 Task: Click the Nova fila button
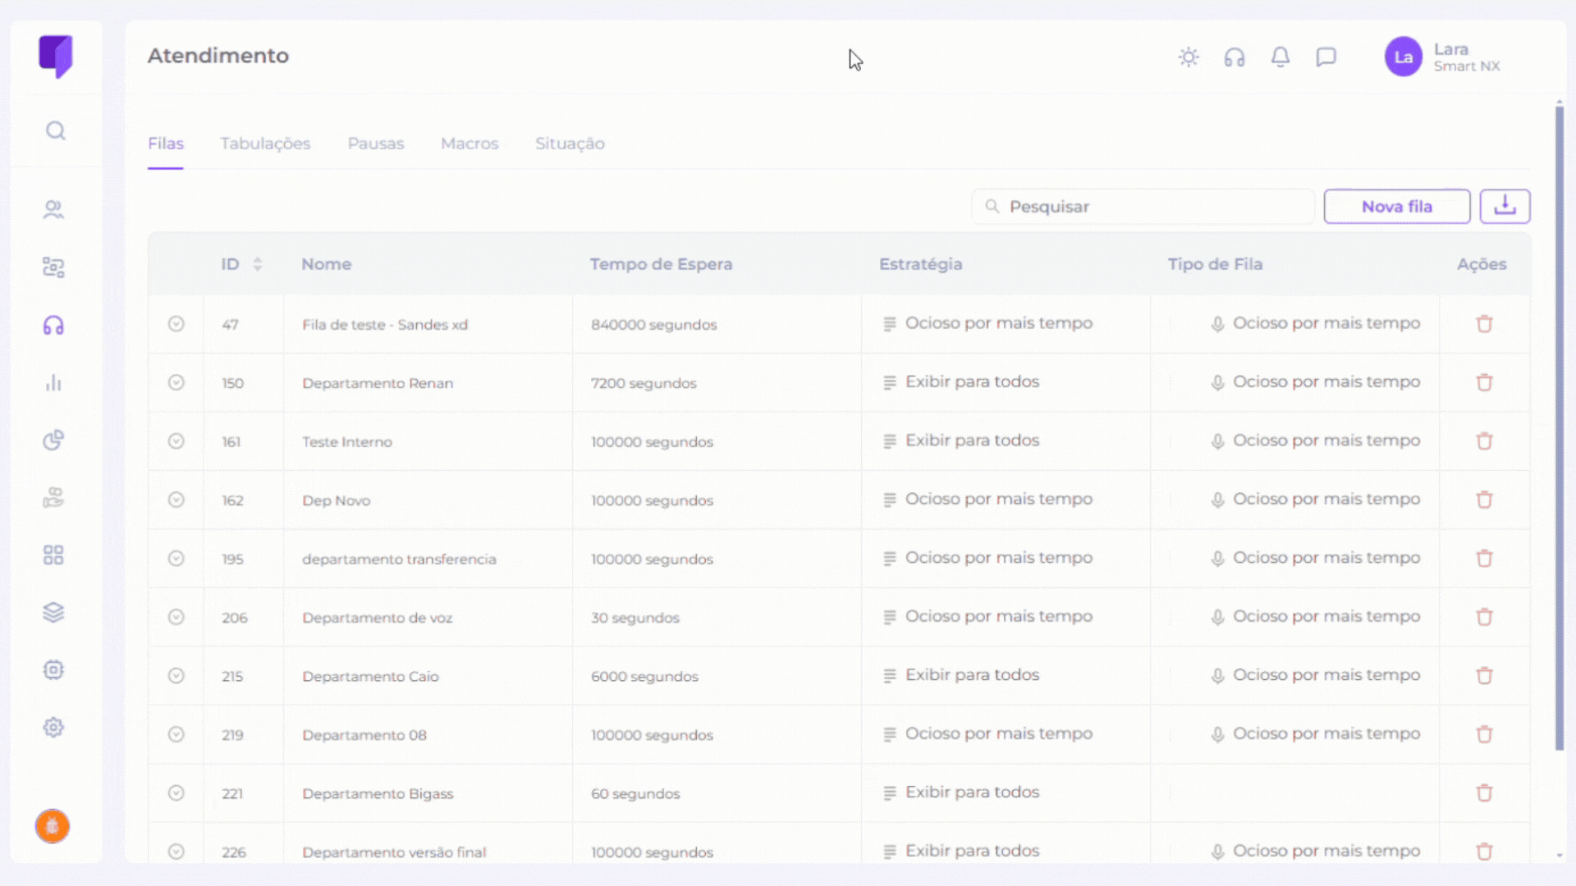tap(1397, 206)
